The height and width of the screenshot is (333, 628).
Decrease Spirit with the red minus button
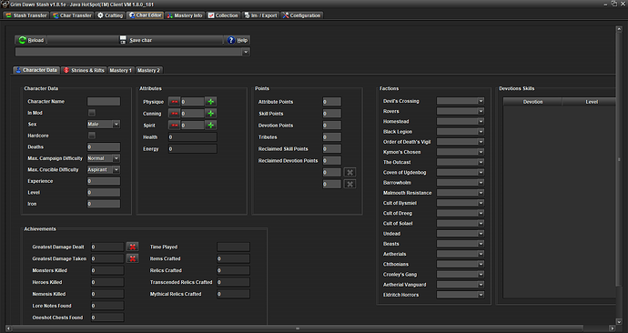pyautogui.click(x=174, y=126)
